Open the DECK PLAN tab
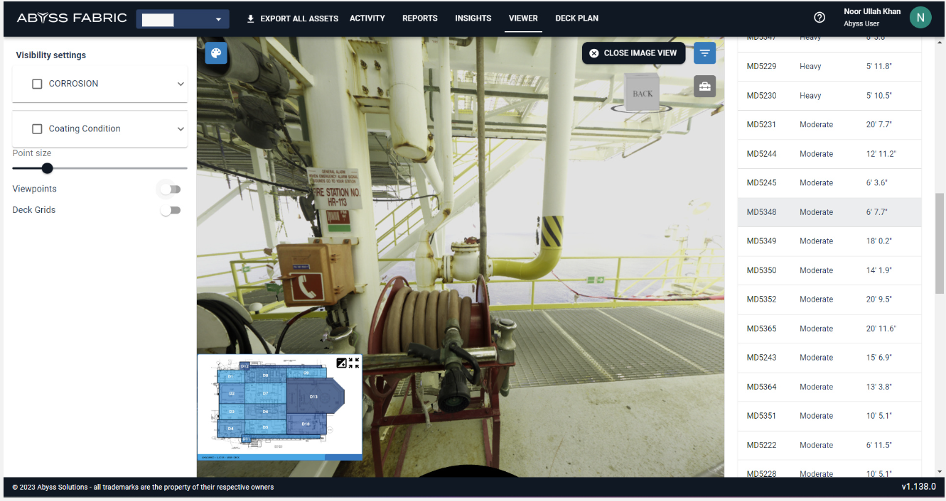 point(576,18)
